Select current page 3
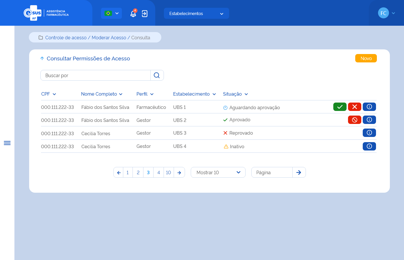 click(148, 172)
